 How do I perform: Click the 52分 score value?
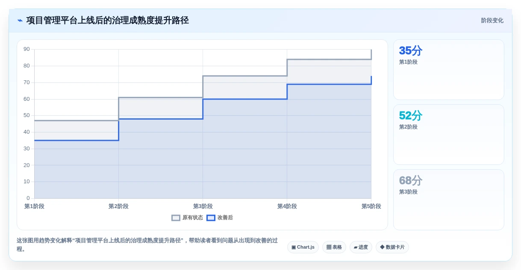[410, 116]
